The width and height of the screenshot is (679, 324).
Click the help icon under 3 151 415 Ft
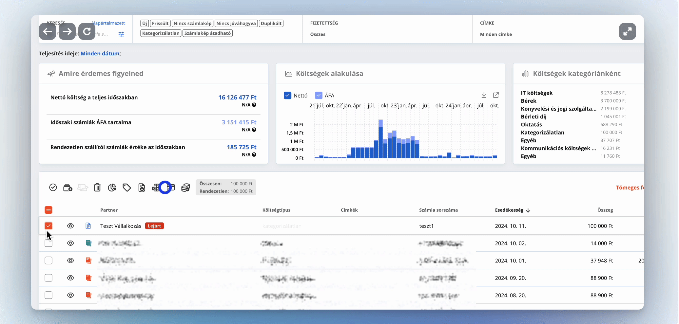pos(254,130)
